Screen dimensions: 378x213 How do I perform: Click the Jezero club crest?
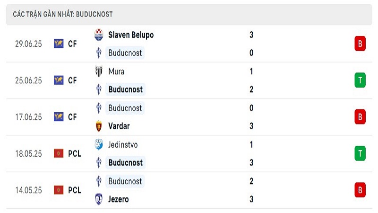tap(99, 199)
